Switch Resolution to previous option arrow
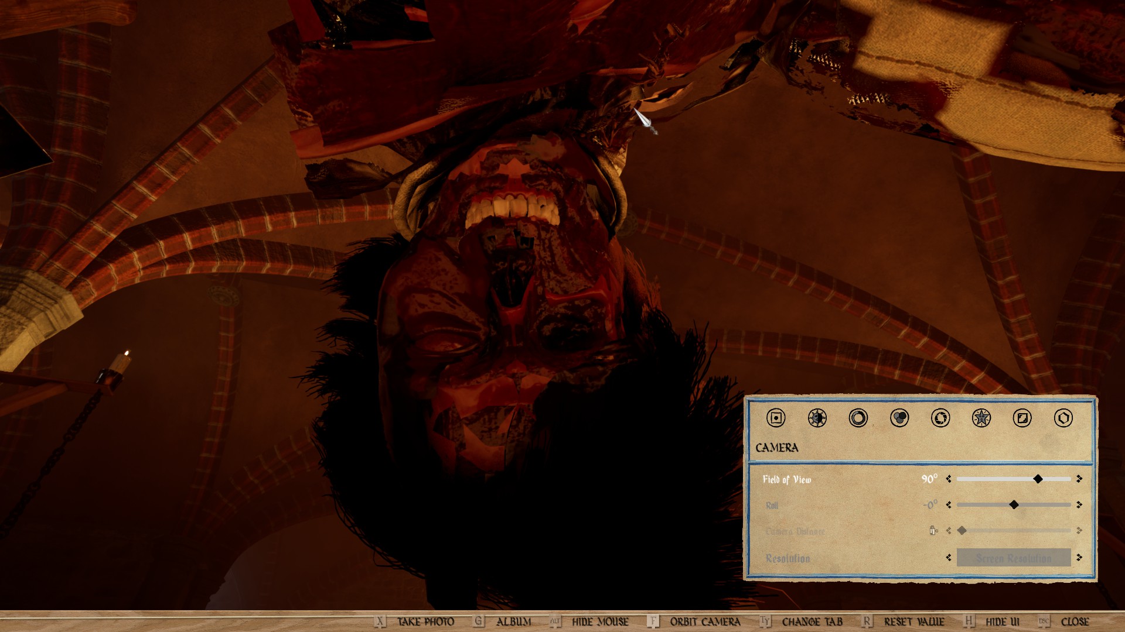 pyautogui.click(x=949, y=558)
